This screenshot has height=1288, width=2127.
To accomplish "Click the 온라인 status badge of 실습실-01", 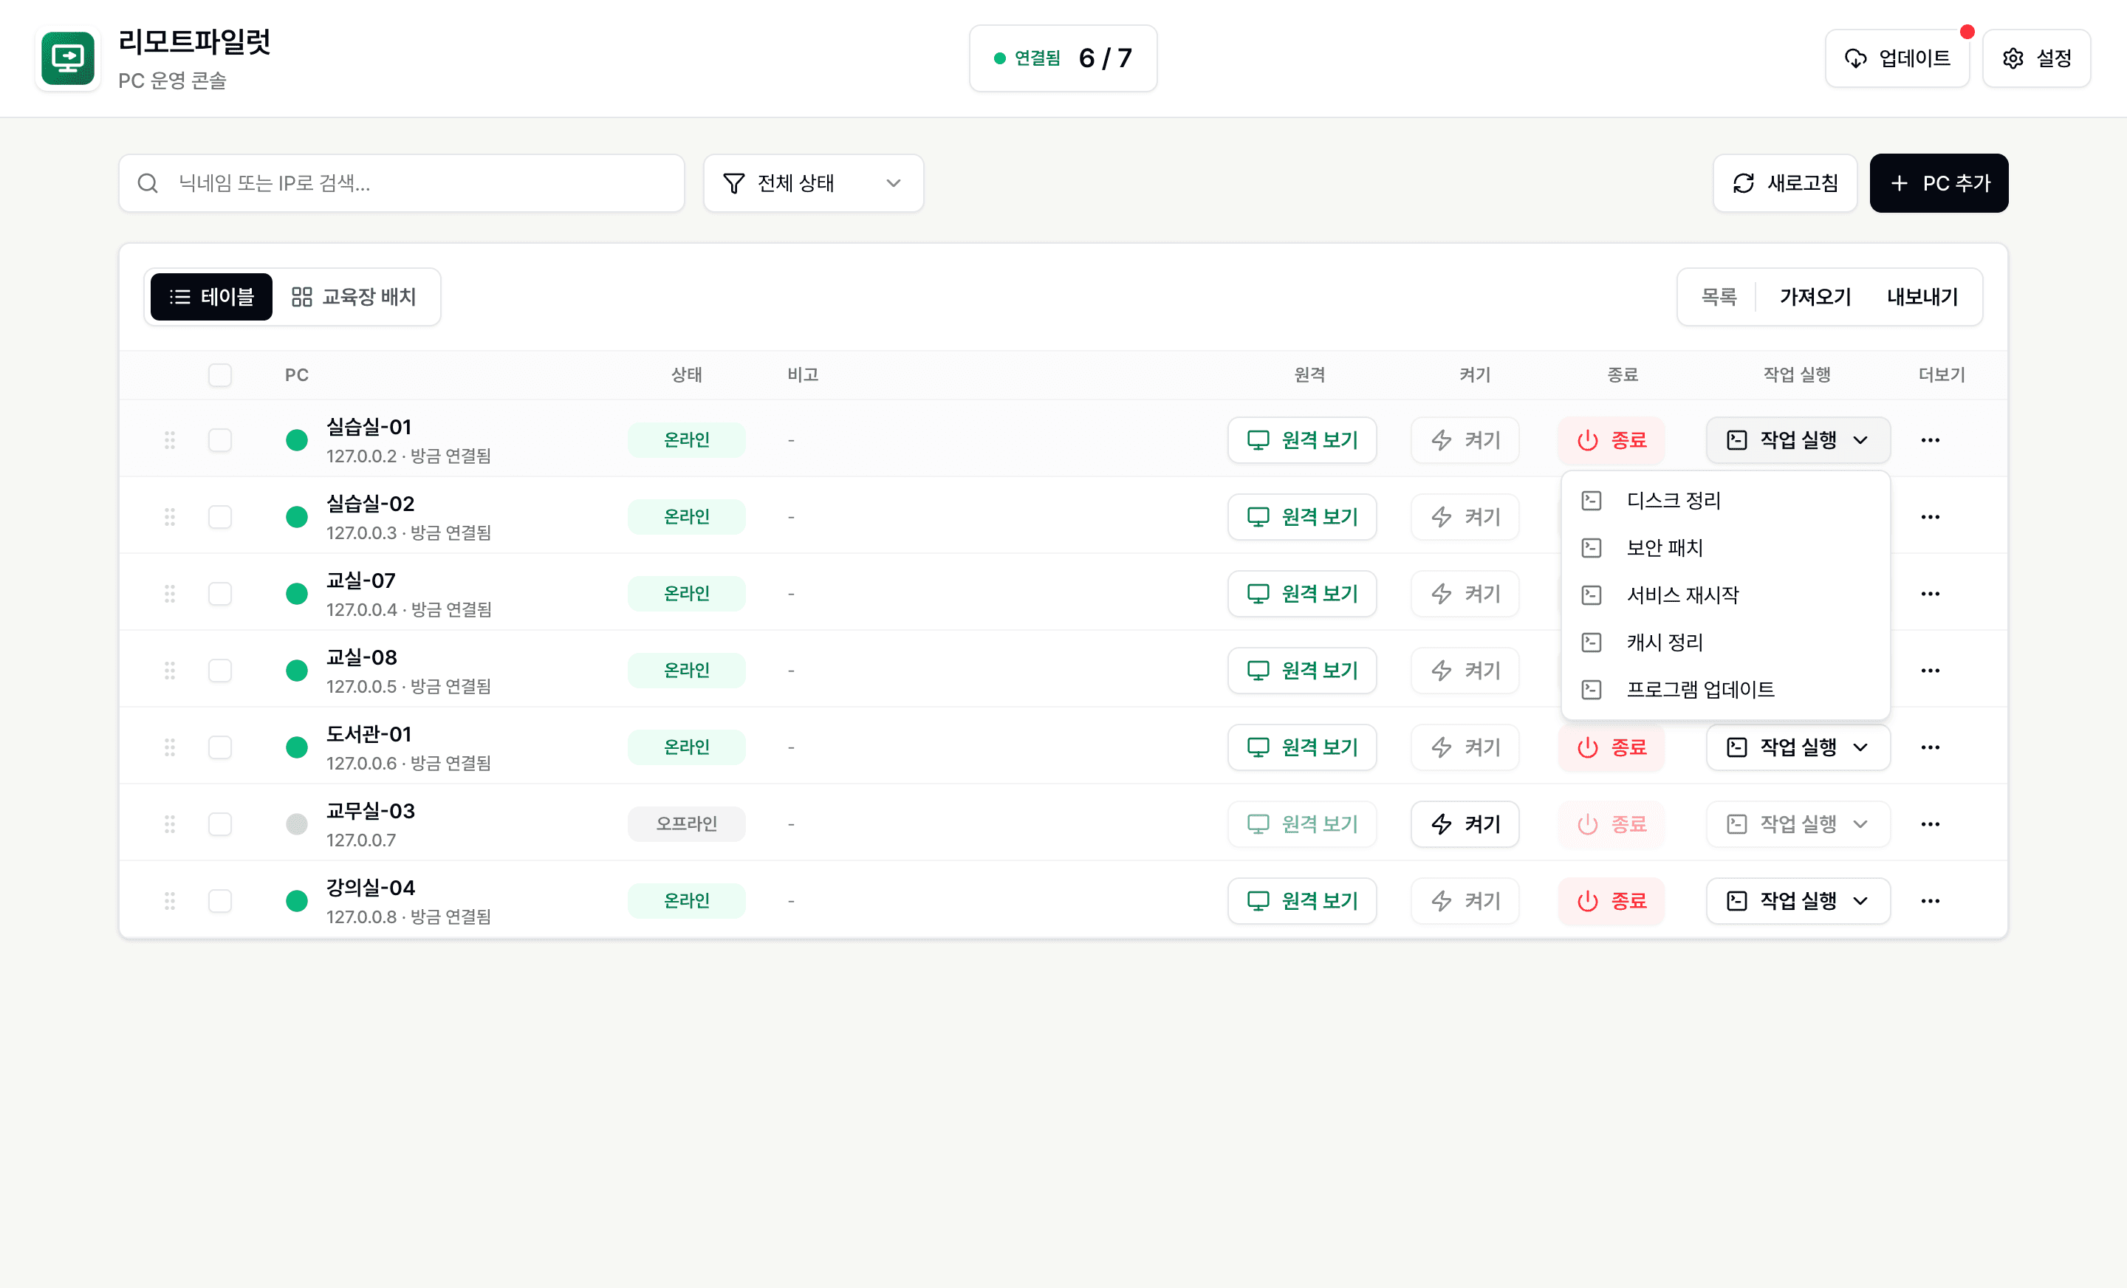I will (686, 440).
